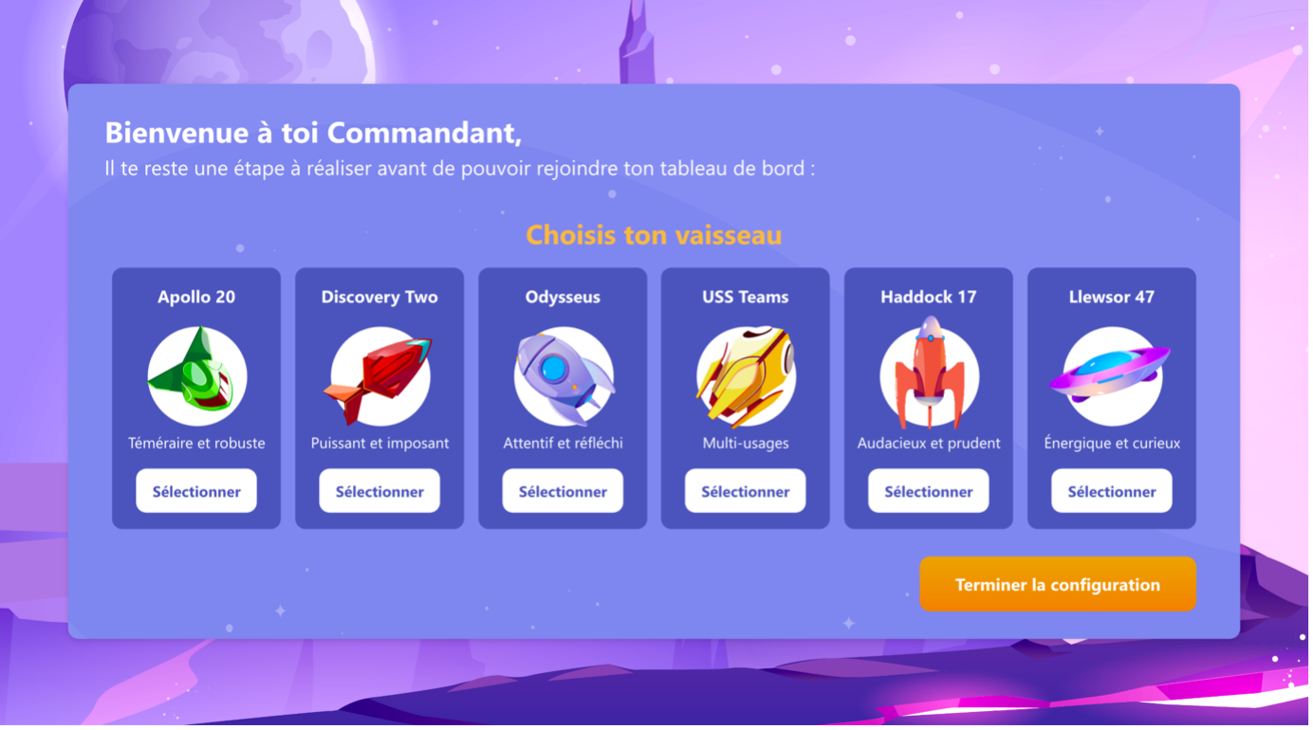Click the Apollo 20 card title
The image size is (1313, 730).
[196, 297]
